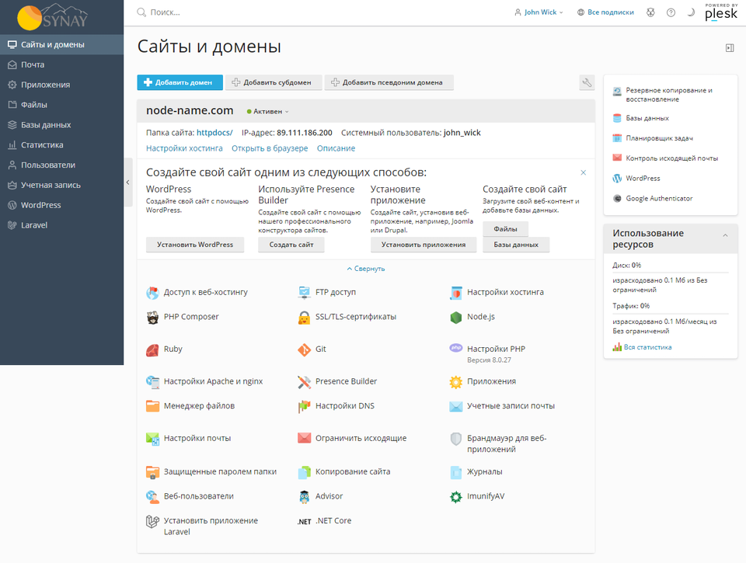Screen dimensions: 746x563
Task: Open Планировщик задач in right panel
Action: pos(659,138)
